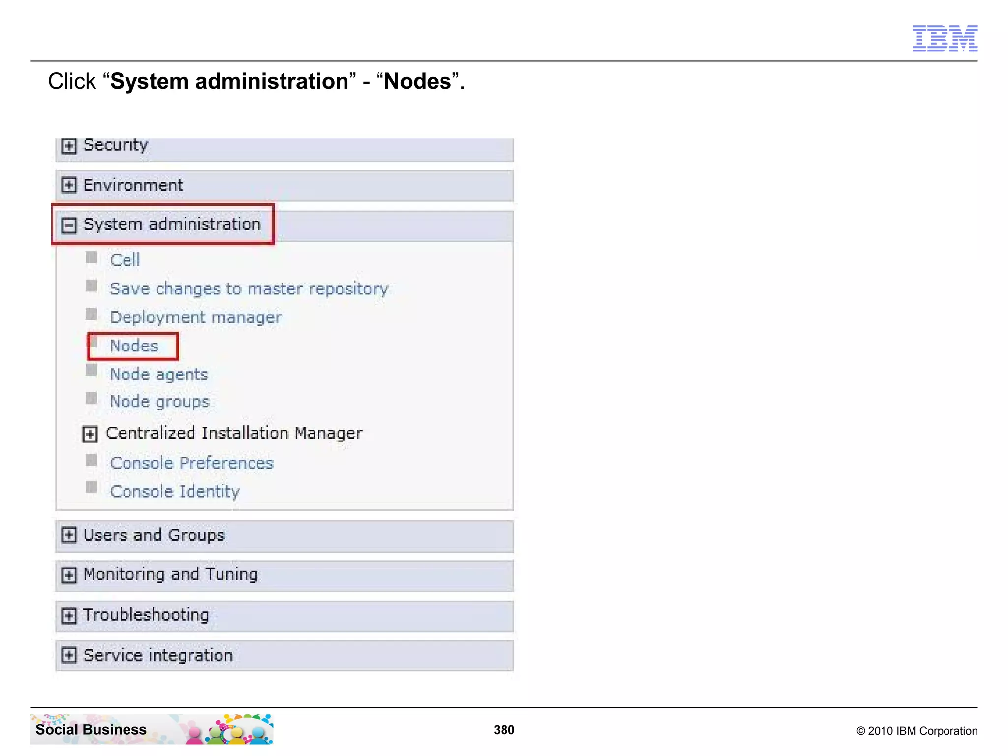Viewport: 1008px width, 756px height.
Task: Expand the Troubleshooting section
Action: 69,615
